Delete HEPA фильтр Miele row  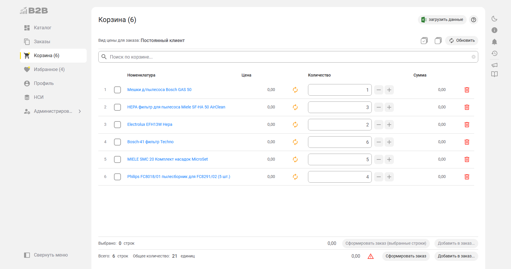(467, 107)
